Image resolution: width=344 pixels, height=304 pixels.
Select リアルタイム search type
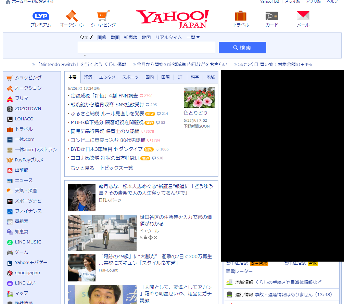[168, 38]
